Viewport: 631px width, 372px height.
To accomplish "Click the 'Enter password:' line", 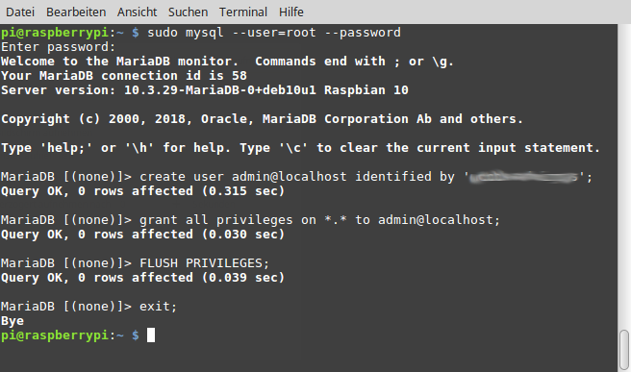I will coord(59,47).
